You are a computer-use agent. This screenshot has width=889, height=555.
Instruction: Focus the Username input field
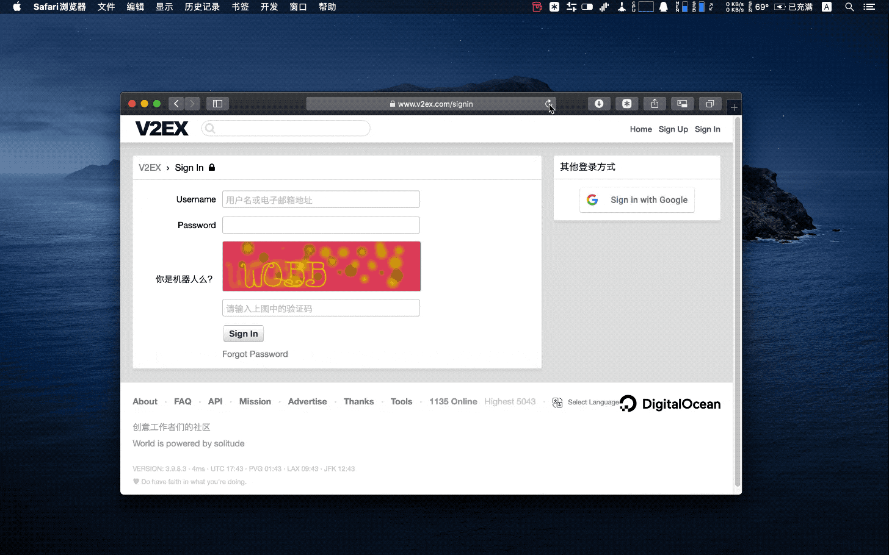[x=321, y=199]
